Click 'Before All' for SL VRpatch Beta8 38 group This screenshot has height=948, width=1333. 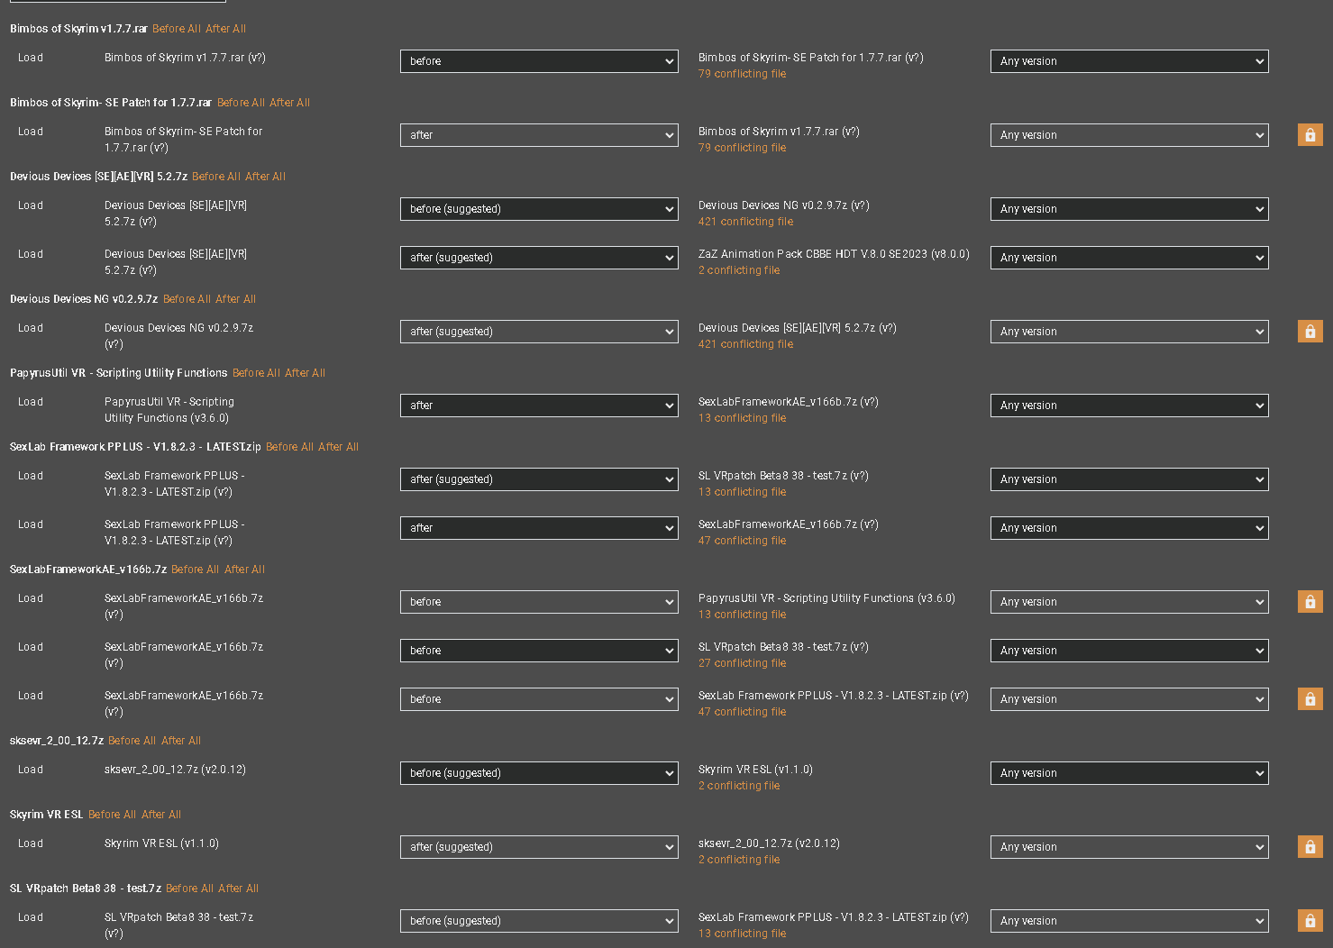pyautogui.click(x=189, y=889)
